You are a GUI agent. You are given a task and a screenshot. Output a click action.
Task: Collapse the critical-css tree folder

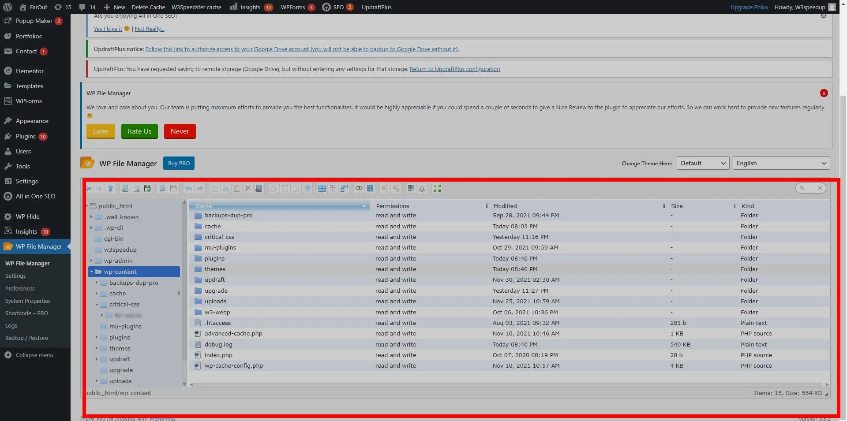97,305
